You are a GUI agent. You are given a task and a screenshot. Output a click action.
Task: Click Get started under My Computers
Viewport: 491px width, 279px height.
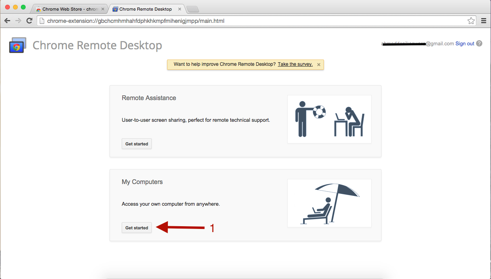click(x=137, y=228)
